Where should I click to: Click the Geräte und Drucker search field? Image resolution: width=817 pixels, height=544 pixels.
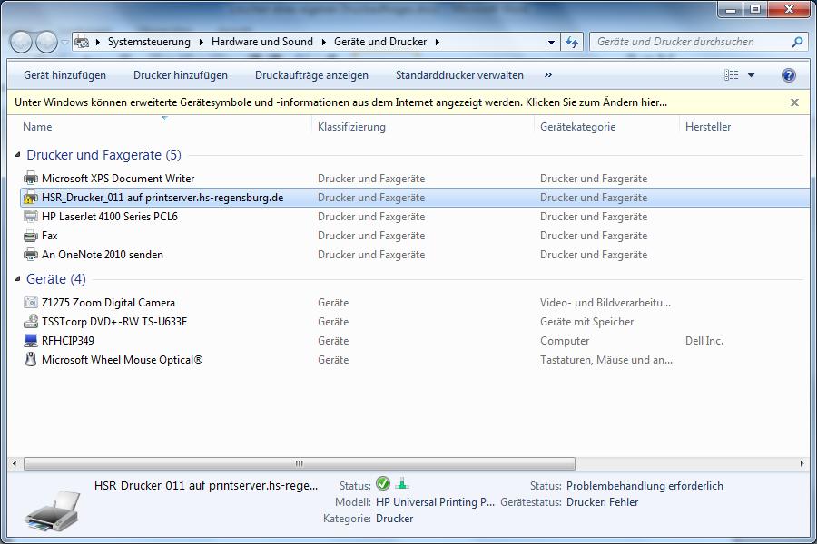pos(690,42)
